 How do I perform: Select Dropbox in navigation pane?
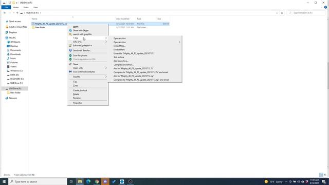click(13, 32)
